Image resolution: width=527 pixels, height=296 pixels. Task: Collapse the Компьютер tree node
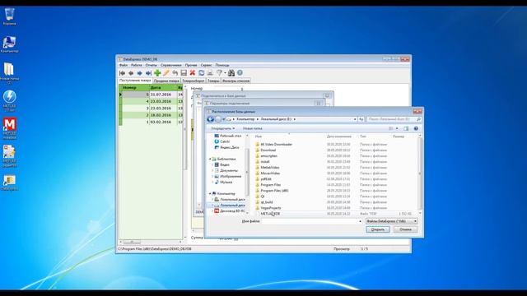tap(211, 194)
